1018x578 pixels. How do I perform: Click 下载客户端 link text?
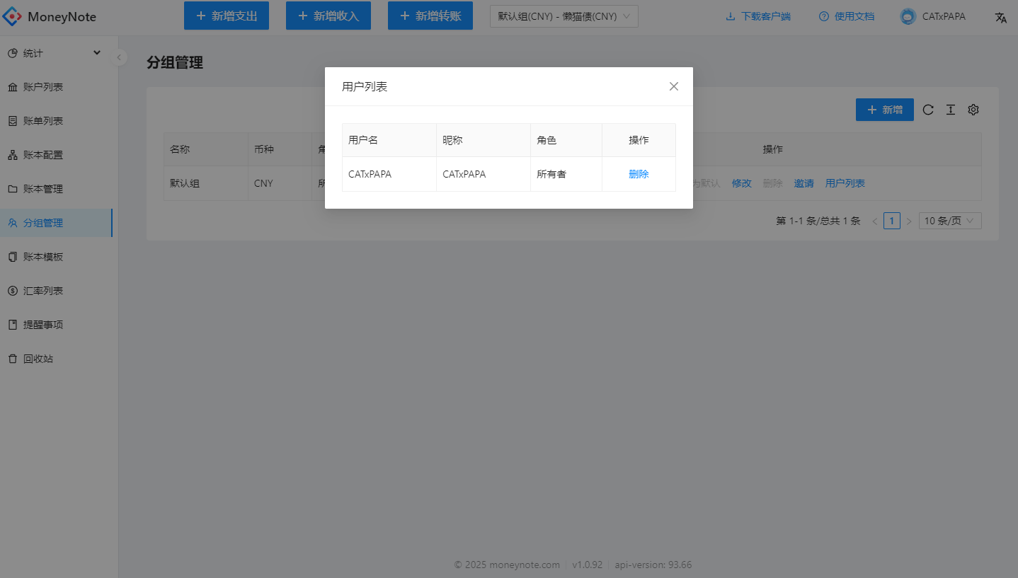pyautogui.click(x=766, y=17)
